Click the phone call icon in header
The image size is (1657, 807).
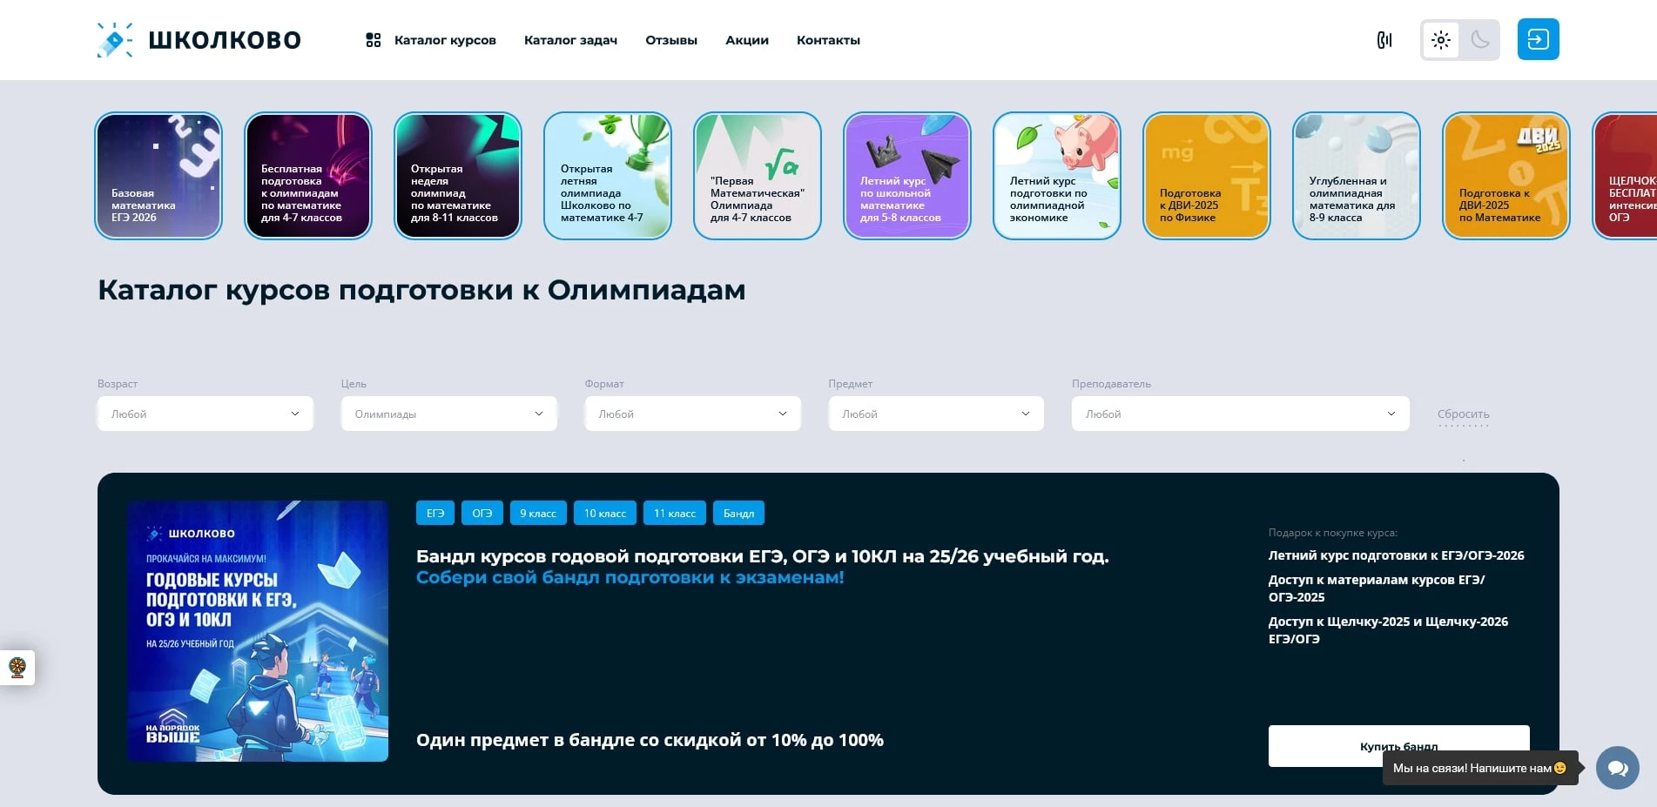(x=1385, y=40)
